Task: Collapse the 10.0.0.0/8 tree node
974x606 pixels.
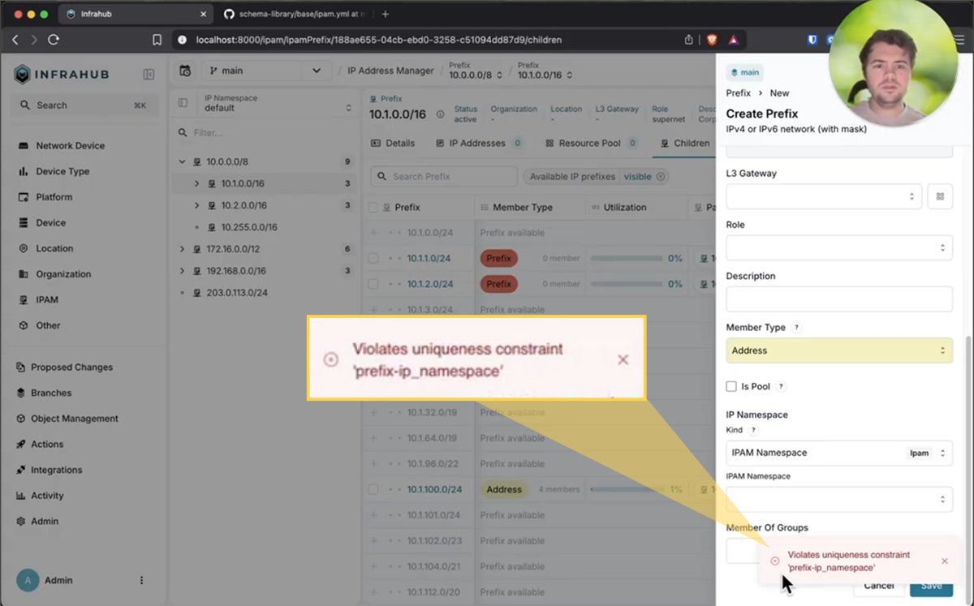Action: pos(182,162)
